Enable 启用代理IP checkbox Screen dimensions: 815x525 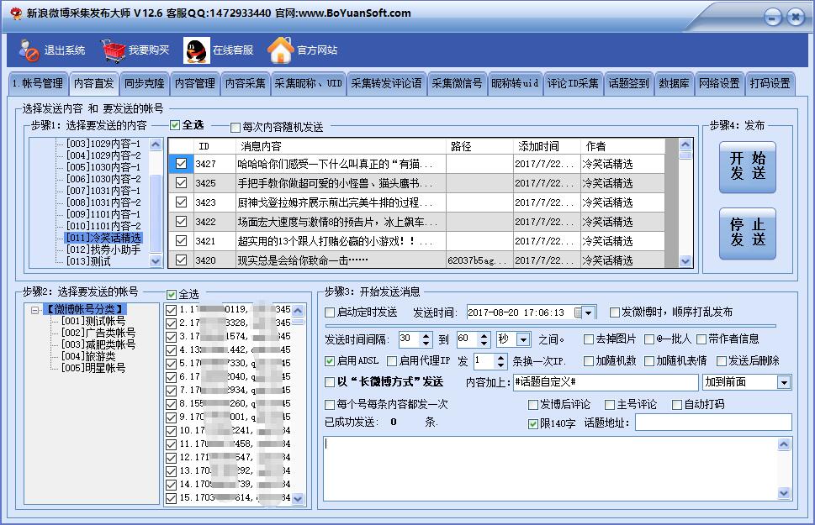[393, 361]
